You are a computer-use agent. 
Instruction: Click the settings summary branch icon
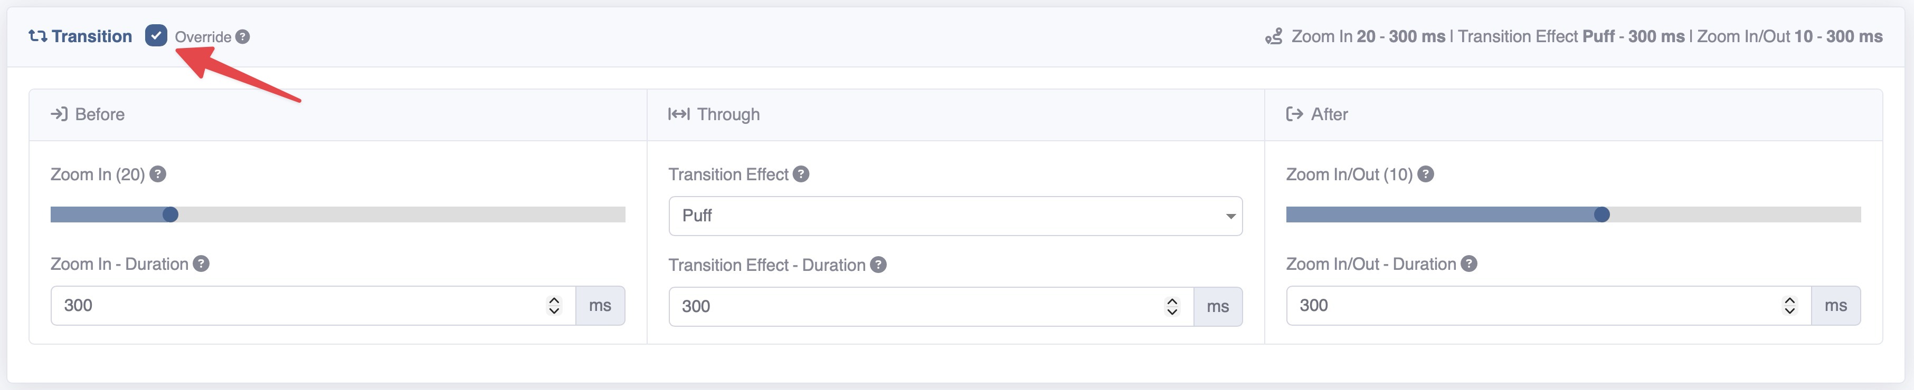pos(1274,36)
